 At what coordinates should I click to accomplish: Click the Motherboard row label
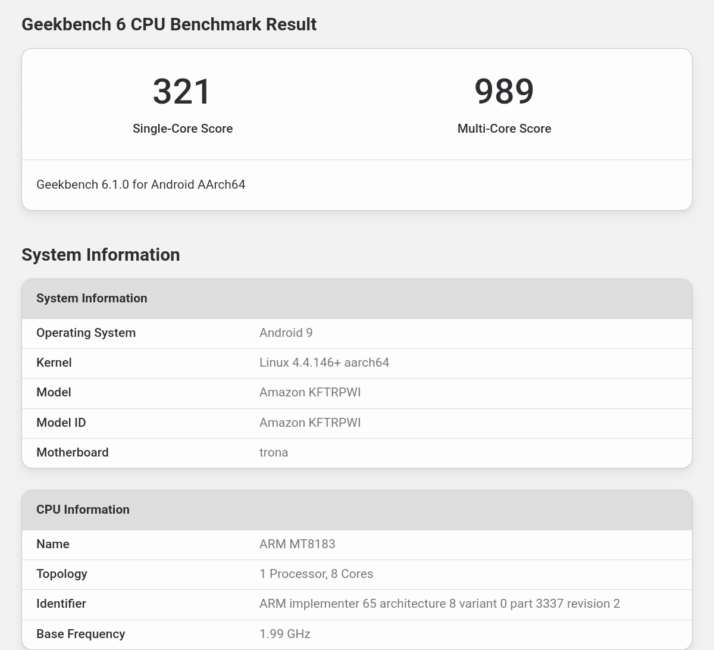click(73, 452)
